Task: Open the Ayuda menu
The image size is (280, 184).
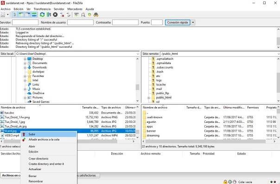Action: pyautogui.click(x=89, y=9)
